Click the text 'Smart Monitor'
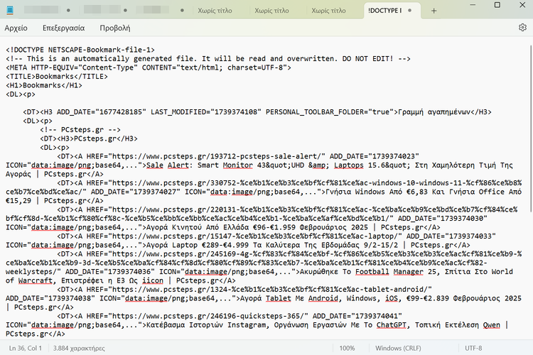 225,165
